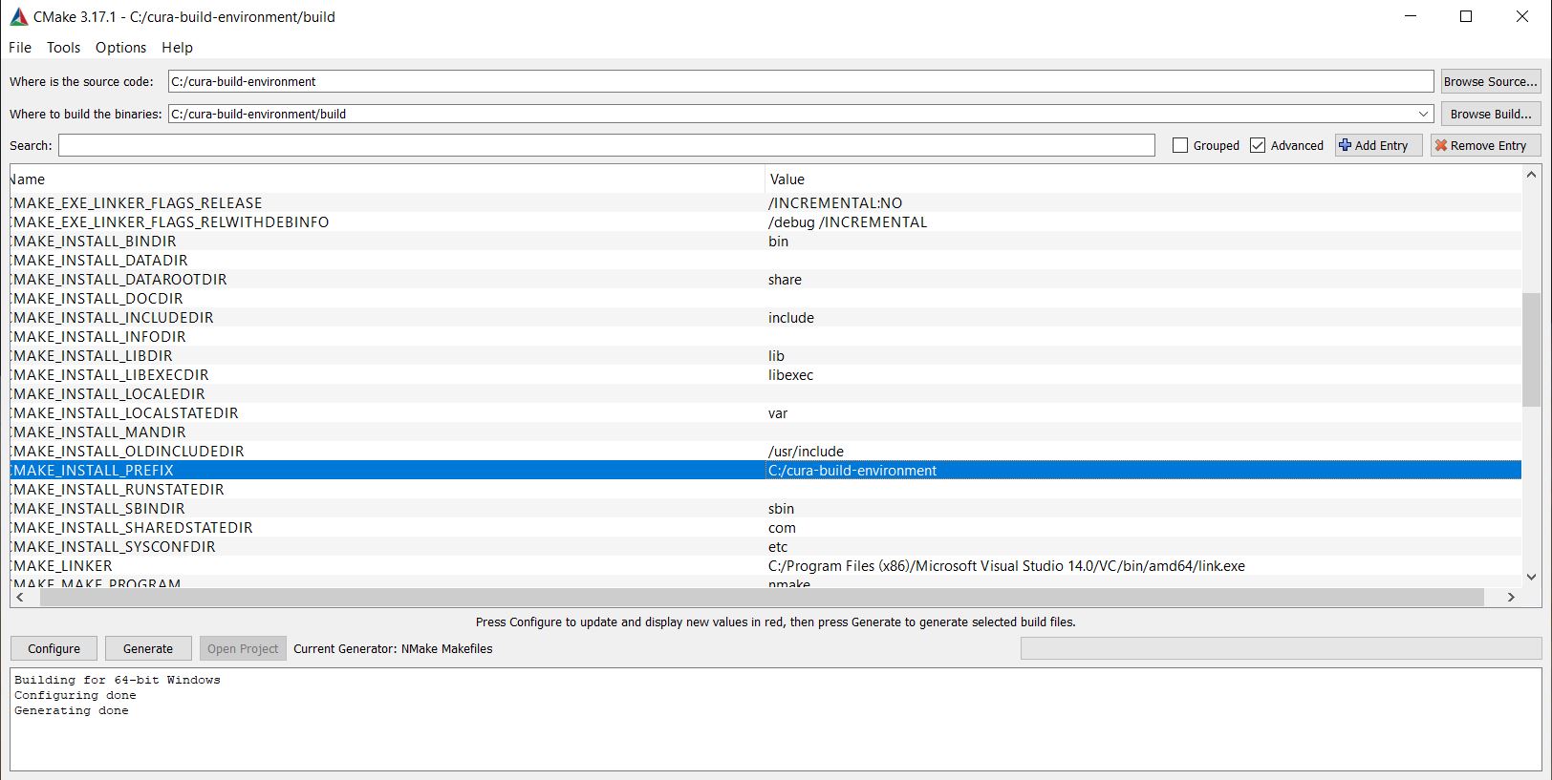Click the Name column header
Image resolution: width=1552 pixels, height=780 pixels.
(387, 179)
